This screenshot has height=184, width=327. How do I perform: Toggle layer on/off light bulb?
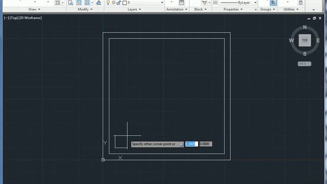(x=108, y=3)
